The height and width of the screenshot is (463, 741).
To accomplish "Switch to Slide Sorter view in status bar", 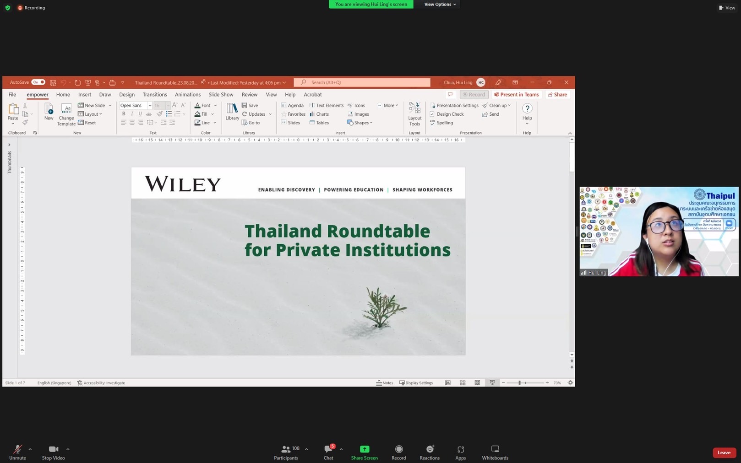I will (463, 383).
